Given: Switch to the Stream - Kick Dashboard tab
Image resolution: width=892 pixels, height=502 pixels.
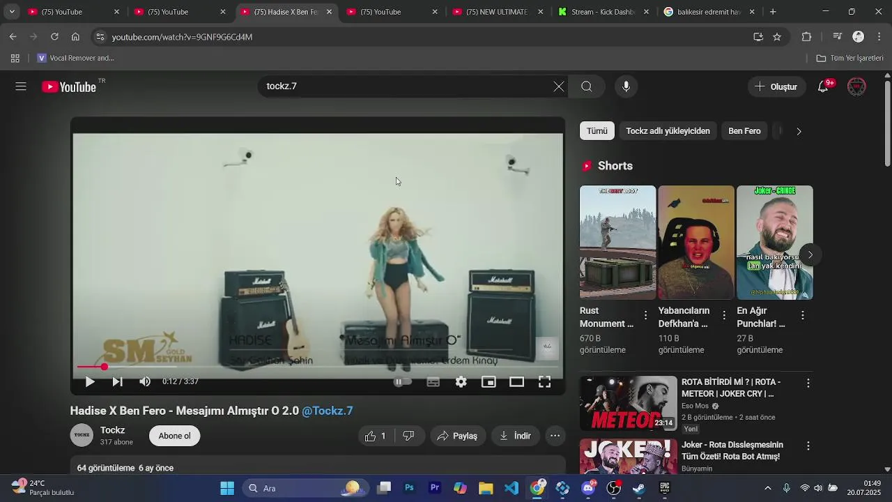Looking at the screenshot, I should [x=603, y=12].
